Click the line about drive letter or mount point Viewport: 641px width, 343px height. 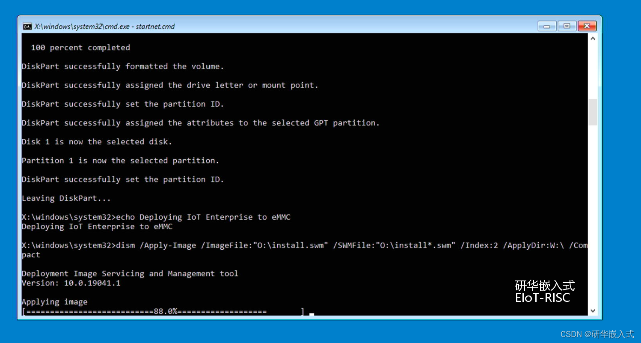170,85
